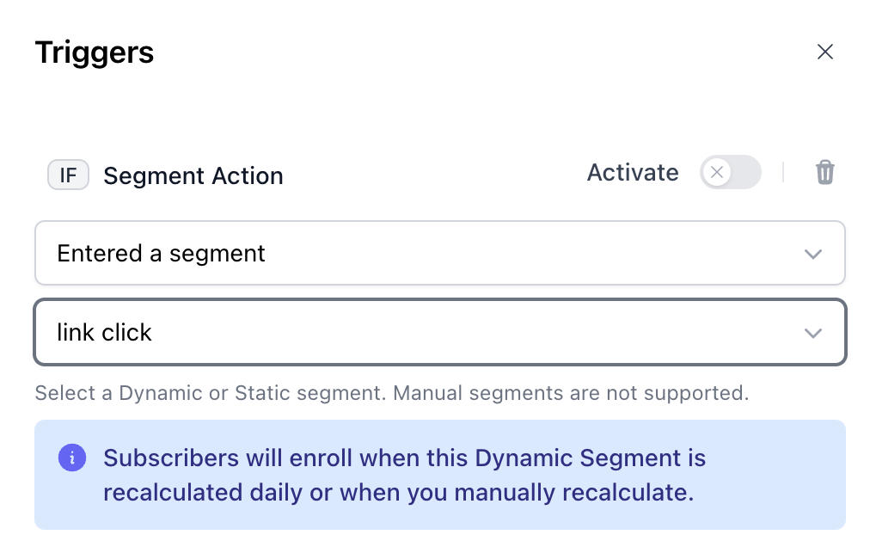
Task: Turn on the Activate toggle
Action: point(731,173)
